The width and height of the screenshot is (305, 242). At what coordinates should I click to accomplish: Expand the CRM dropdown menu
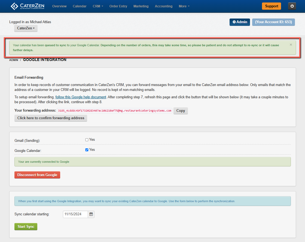point(98,6)
